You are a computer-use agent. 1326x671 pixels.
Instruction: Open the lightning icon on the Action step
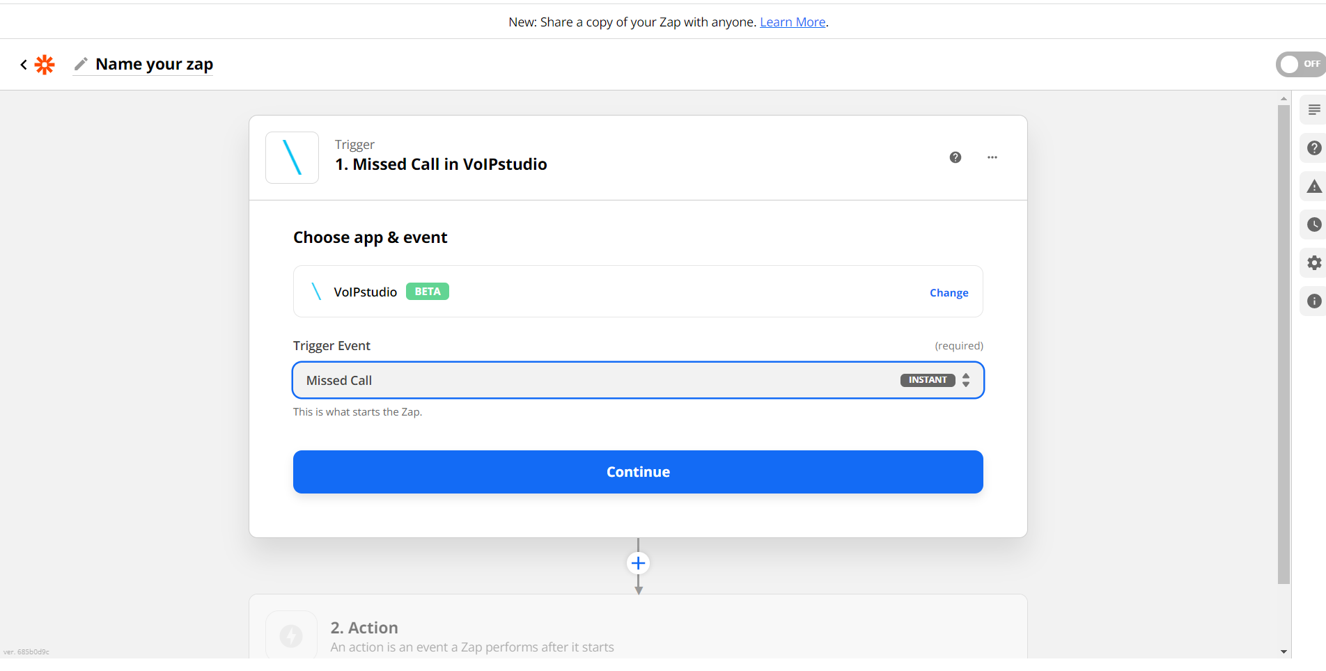[292, 634]
